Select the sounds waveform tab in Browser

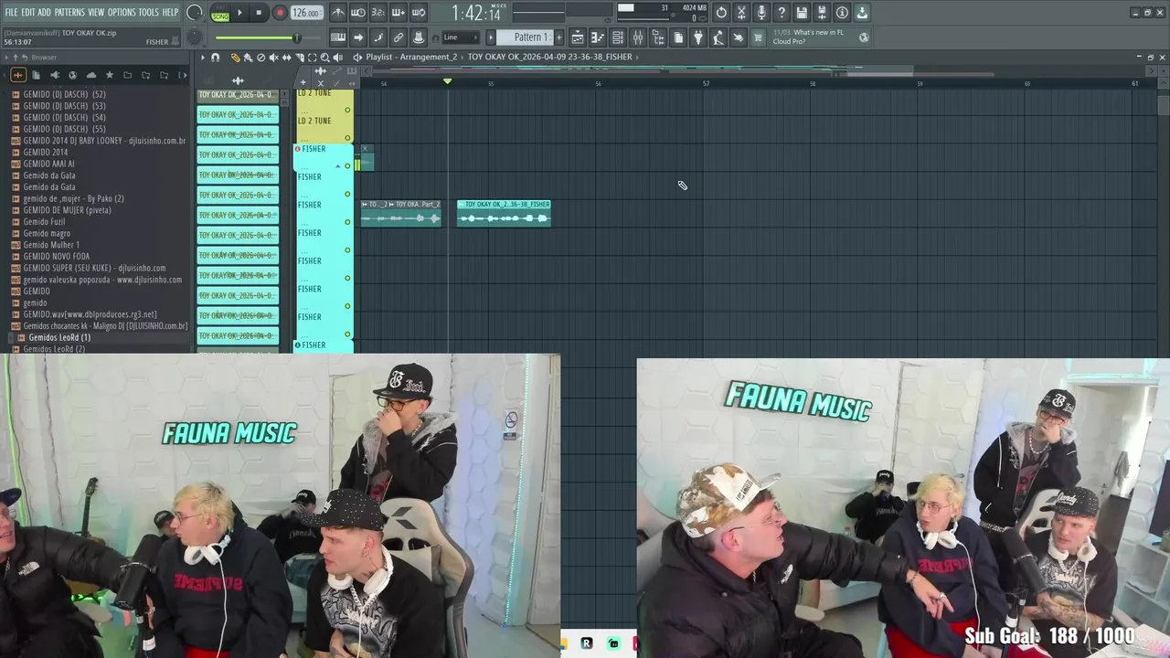(18, 75)
